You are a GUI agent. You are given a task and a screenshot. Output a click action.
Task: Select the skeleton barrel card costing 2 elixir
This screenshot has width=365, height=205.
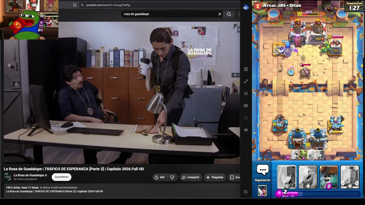329,177
